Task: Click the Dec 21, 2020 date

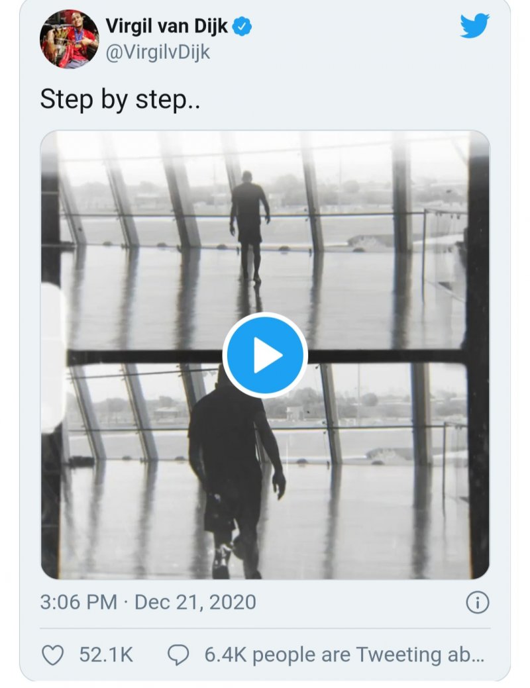Action: 195,602
